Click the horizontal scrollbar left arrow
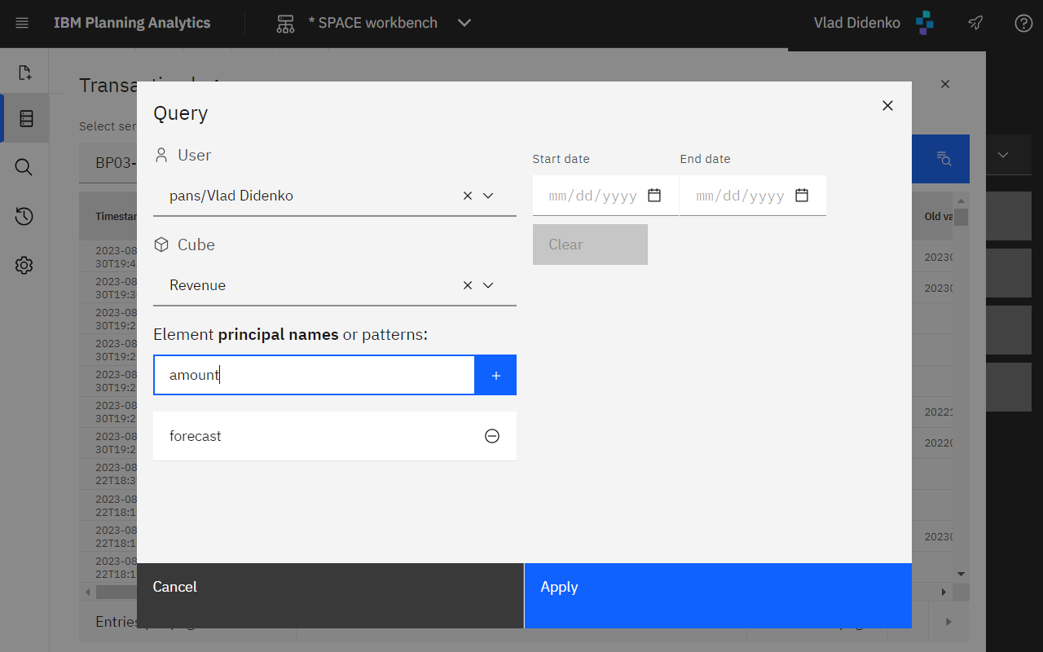This screenshot has width=1043, height=652. [88, 592]
